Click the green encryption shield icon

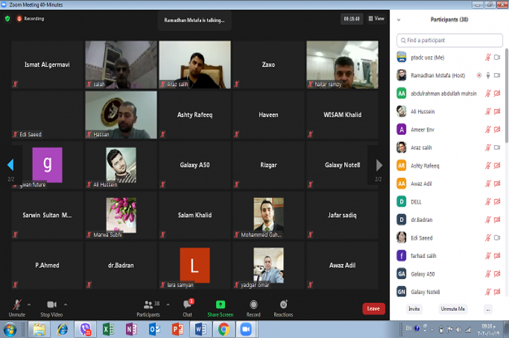[x=8, y=18]
